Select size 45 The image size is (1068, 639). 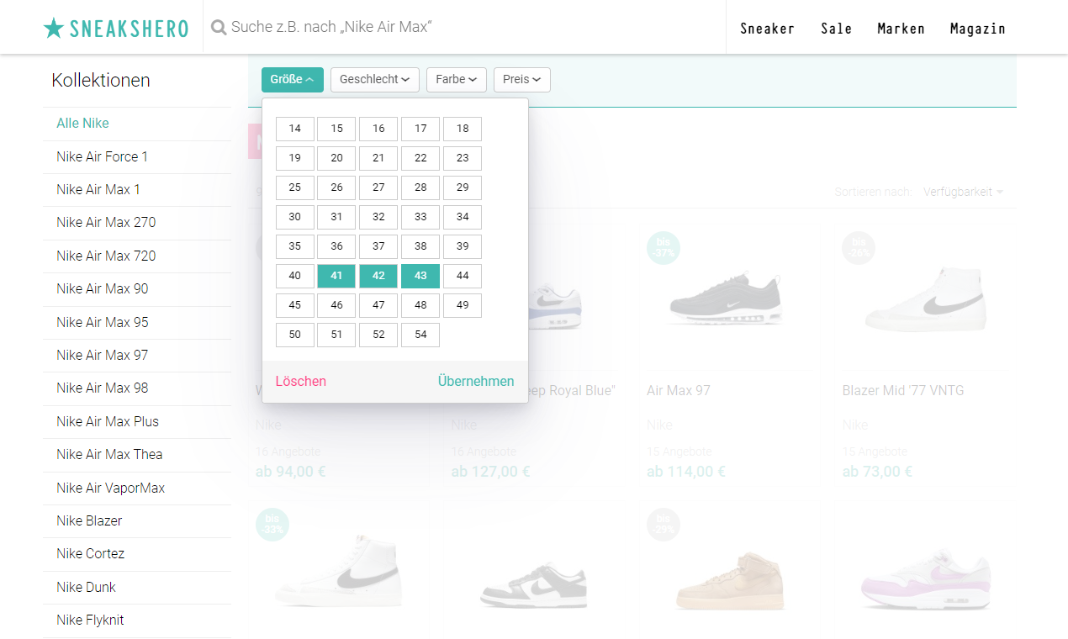[295, 305]
